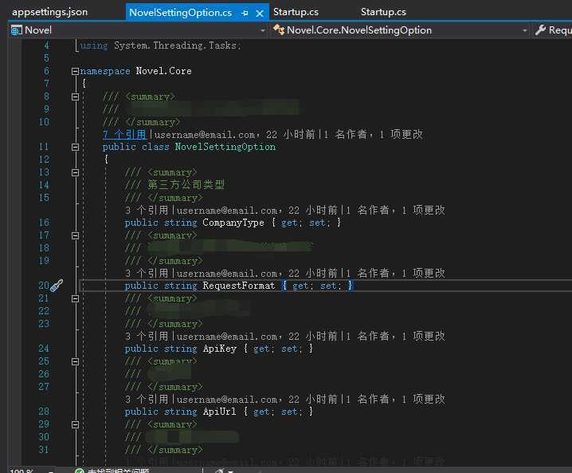Click the screwdriver quick actions icon on line 20

57,286
